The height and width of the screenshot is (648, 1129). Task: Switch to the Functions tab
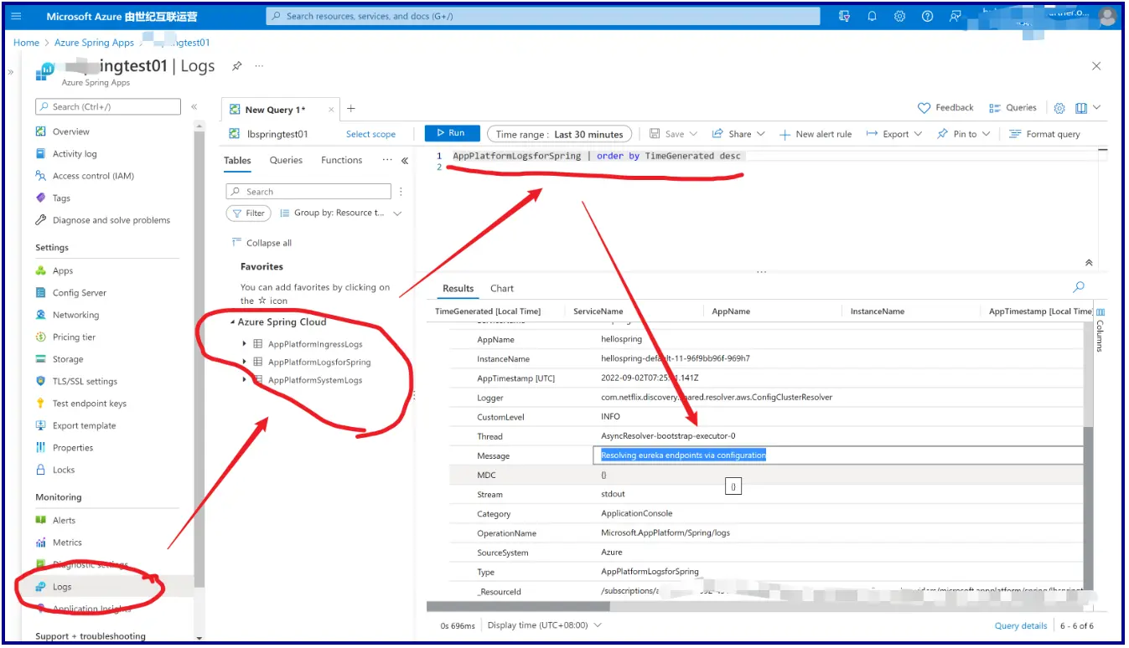point(342,160)
